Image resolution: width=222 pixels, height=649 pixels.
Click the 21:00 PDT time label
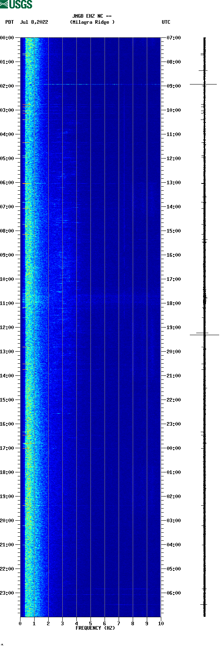[7, 545]
